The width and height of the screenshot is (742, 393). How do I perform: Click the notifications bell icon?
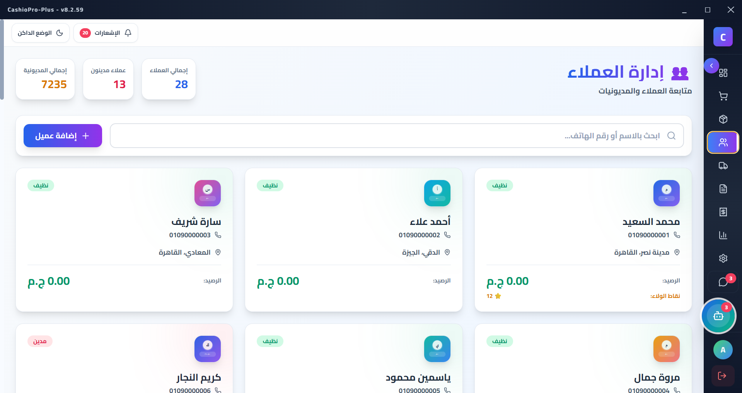click(128, 33)
